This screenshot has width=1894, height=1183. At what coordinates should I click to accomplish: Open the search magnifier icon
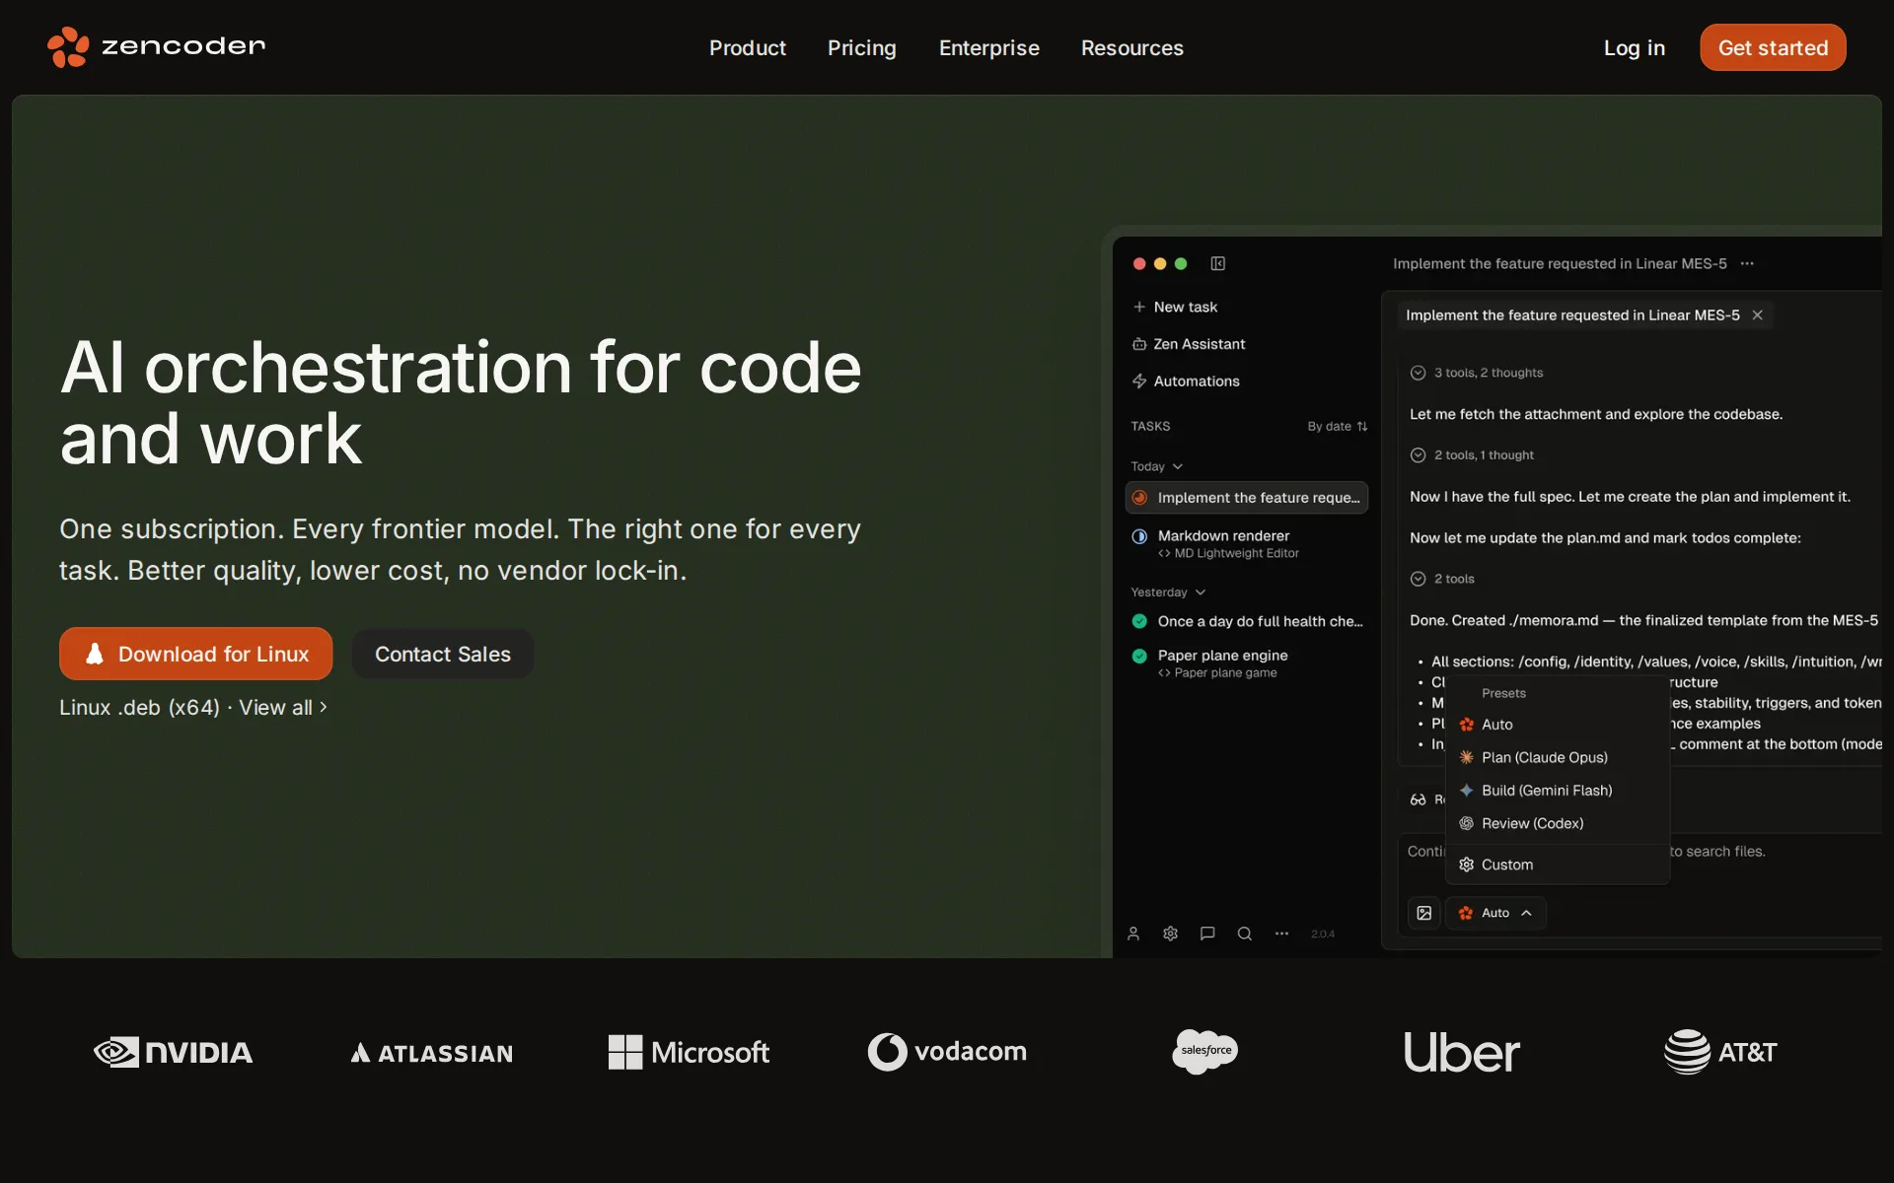1245,934
